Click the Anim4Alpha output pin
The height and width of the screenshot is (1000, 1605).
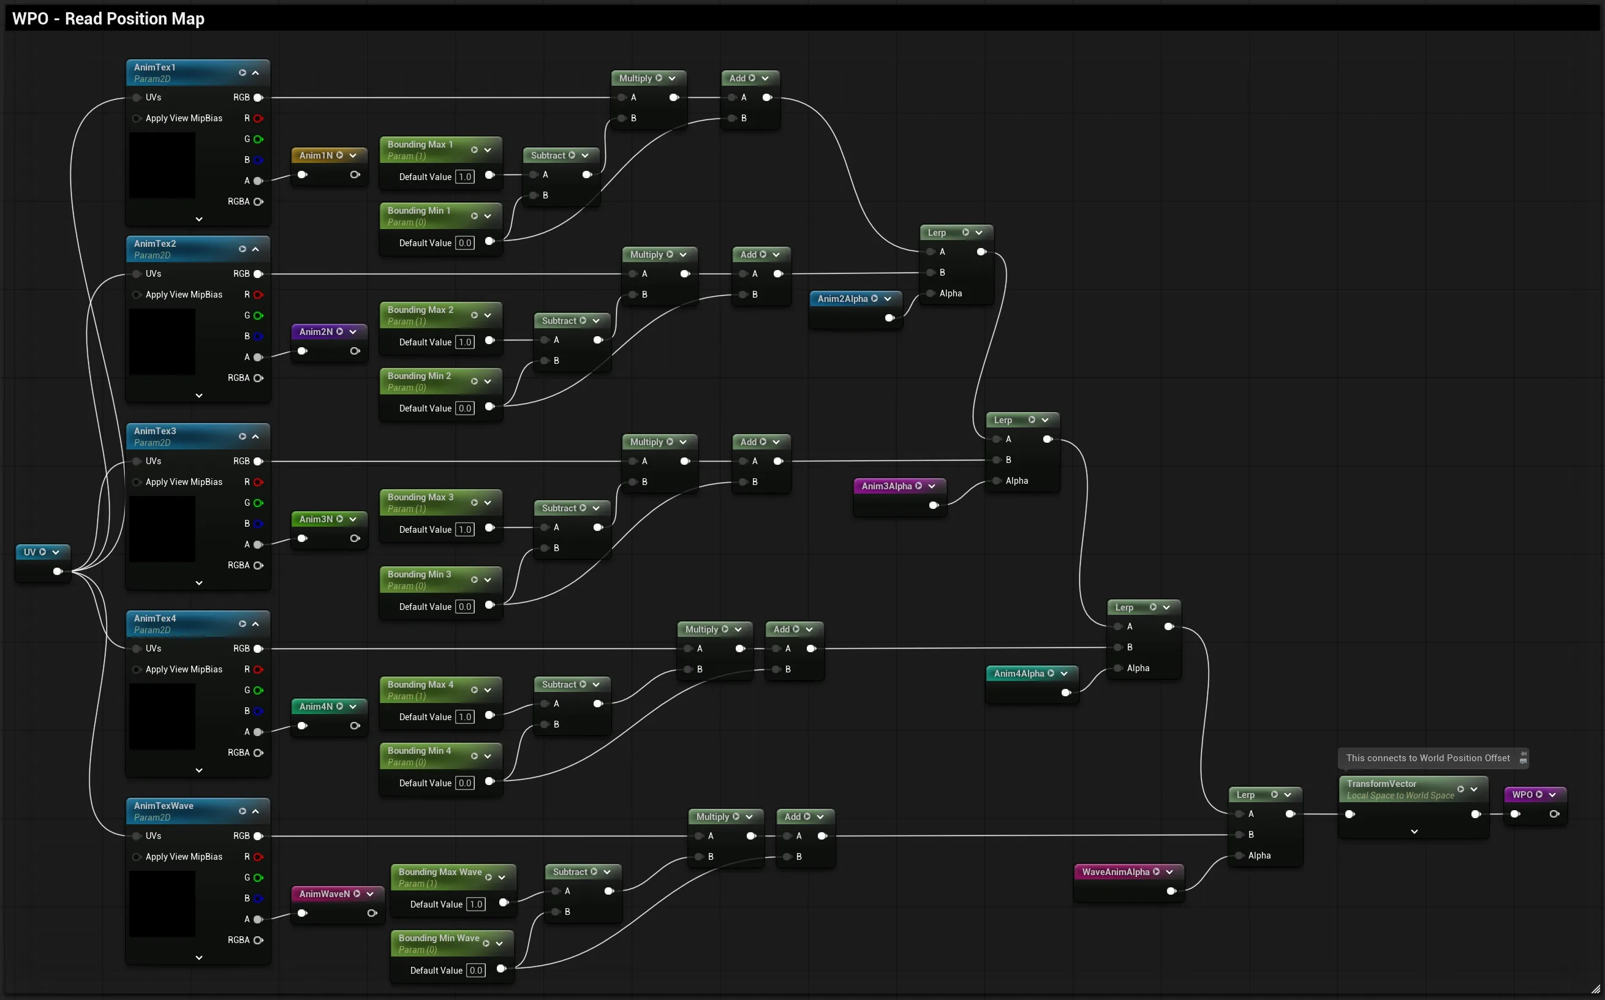tap(1066, 693)
